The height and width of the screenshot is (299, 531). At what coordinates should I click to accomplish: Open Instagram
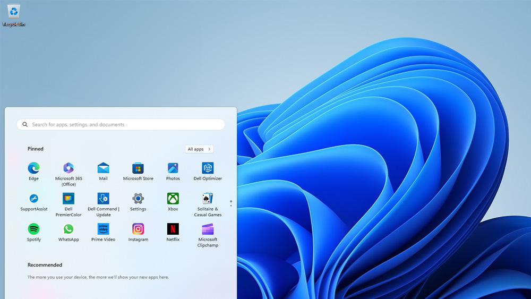pyautogui.click(x=138, y=233)
